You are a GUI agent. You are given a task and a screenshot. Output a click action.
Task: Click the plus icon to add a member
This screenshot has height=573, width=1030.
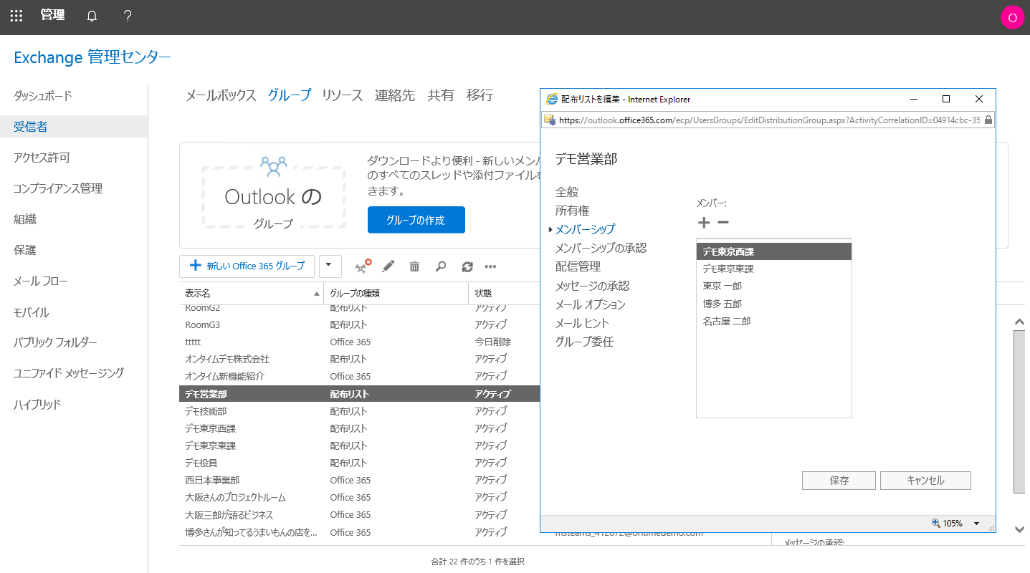tap(703, 222)
